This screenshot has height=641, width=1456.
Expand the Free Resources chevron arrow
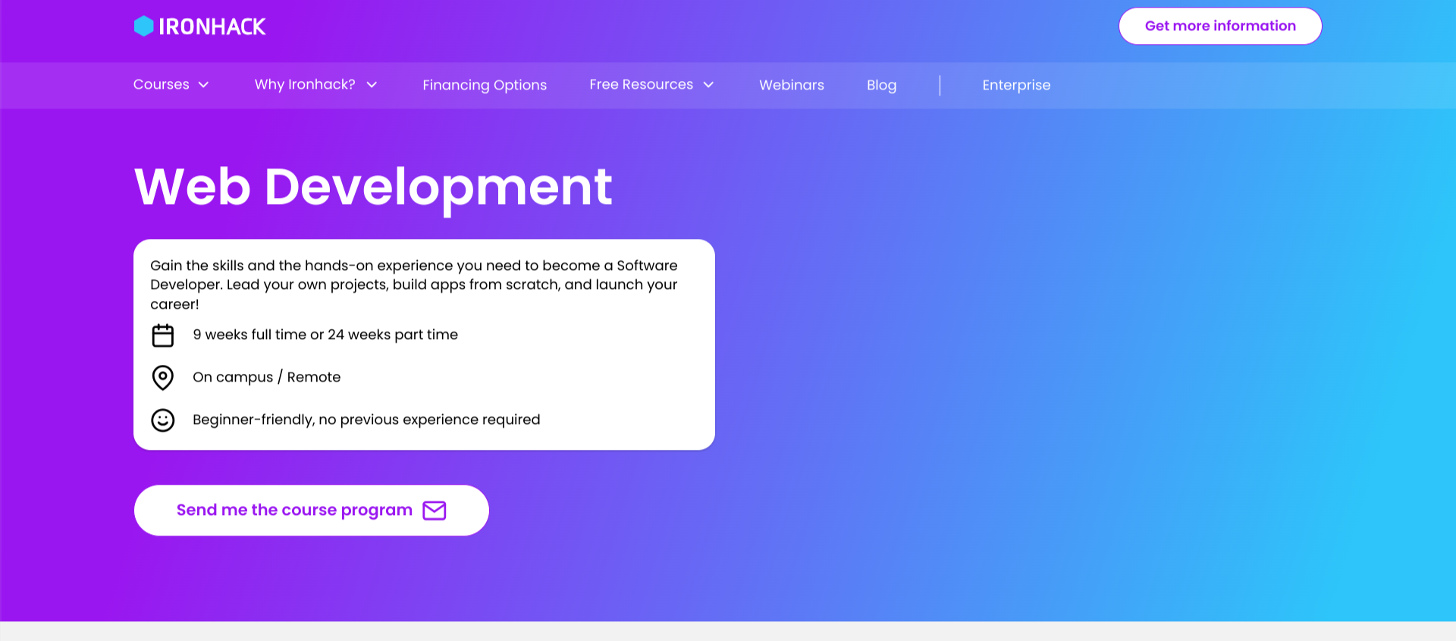tap(708, 85)
